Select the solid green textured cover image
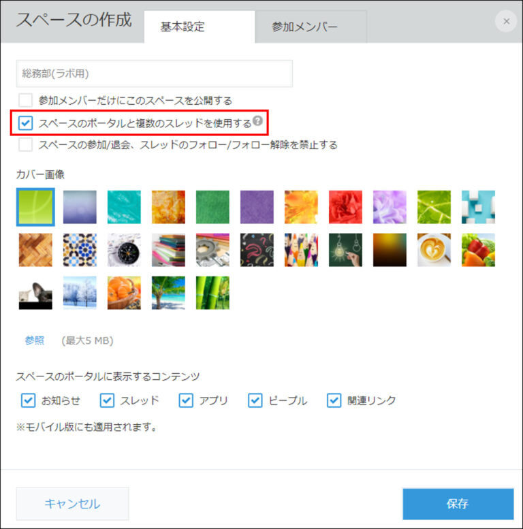Screen dimensions: 523x529 point(212,207)
